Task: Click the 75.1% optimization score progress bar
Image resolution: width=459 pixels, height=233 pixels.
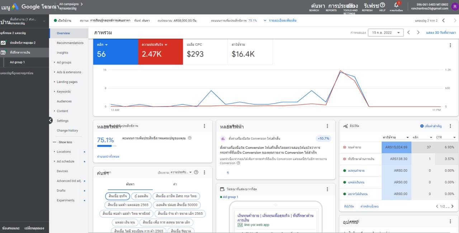Action: [107, 146]
